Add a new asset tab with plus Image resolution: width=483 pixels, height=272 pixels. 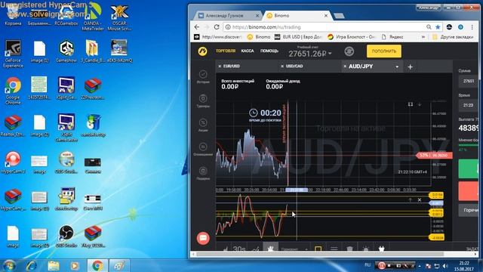(x=410, y=67)
